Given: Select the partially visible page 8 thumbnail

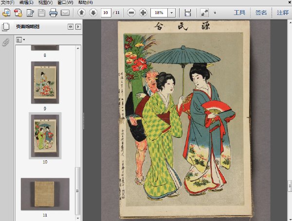Looking at the screenshot, I should pyautogui.click(x=45, y=48).
